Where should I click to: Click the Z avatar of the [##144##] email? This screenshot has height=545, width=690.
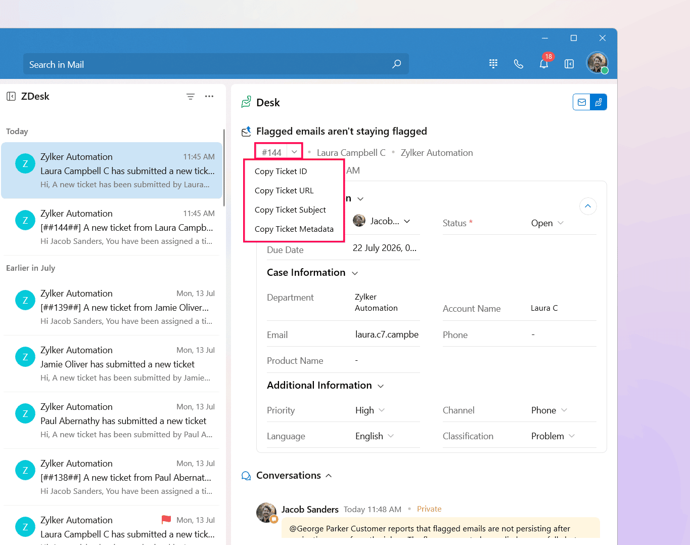25,221
